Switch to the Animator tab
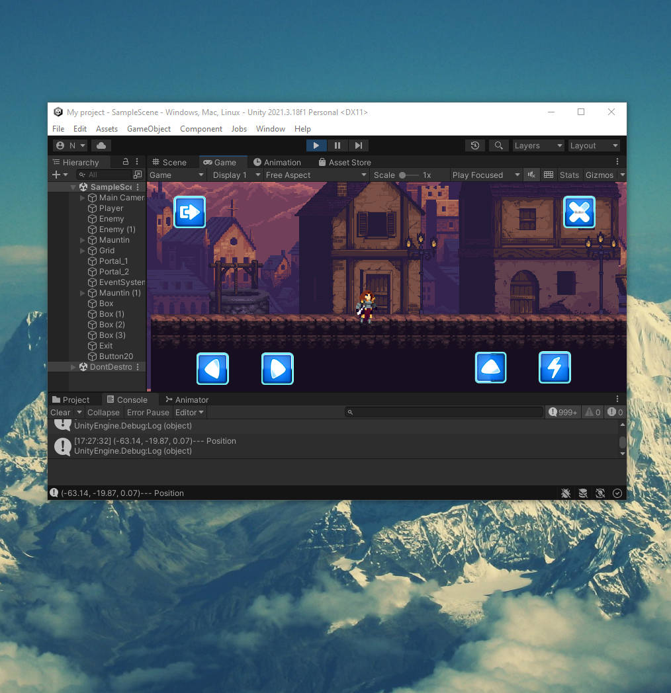The width and height of the screenshot is (671, 693). (187, 399)
